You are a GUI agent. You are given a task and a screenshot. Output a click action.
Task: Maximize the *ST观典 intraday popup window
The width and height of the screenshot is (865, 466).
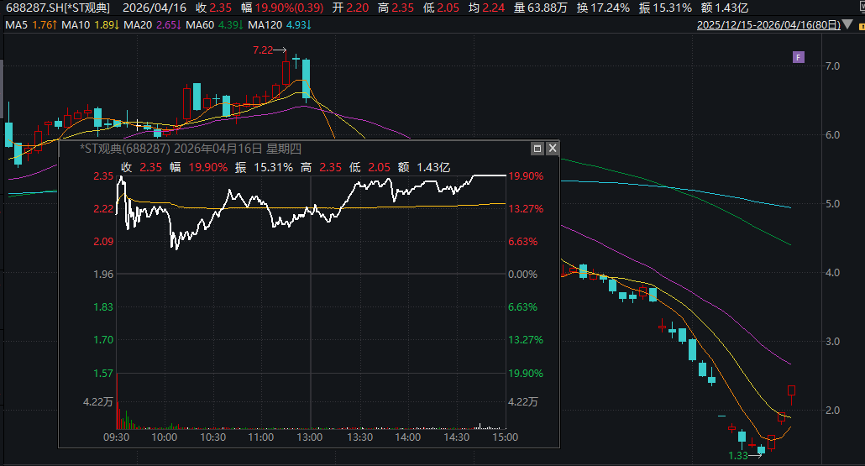coord(537,149)
